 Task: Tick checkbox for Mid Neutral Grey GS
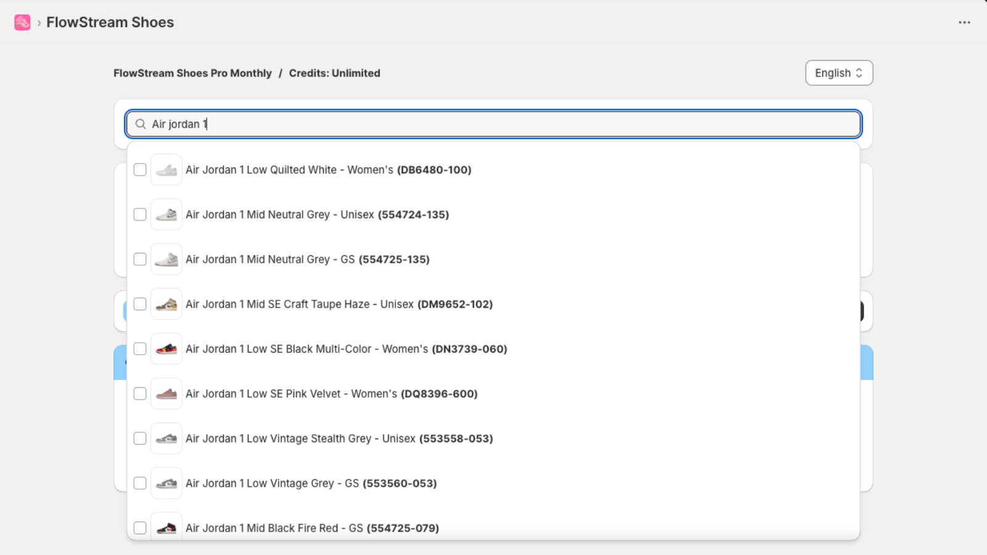(140, 259)
